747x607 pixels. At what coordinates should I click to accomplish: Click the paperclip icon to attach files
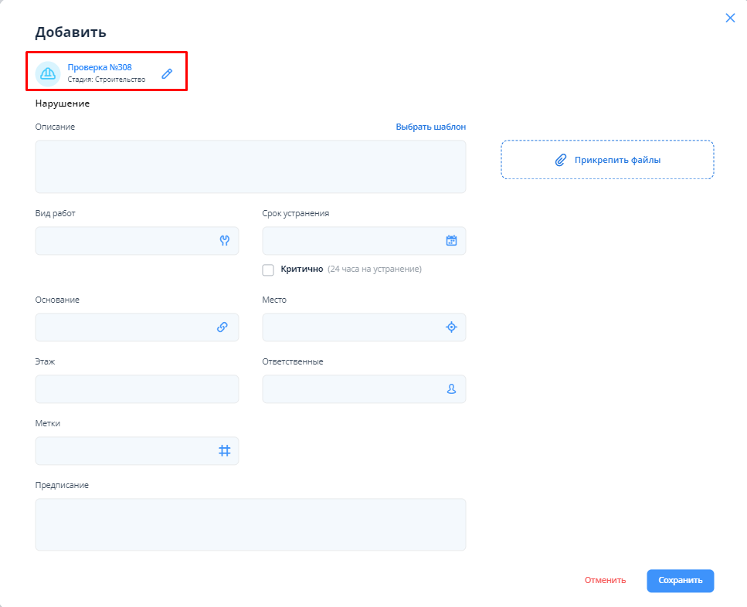[x=562, y=160]
